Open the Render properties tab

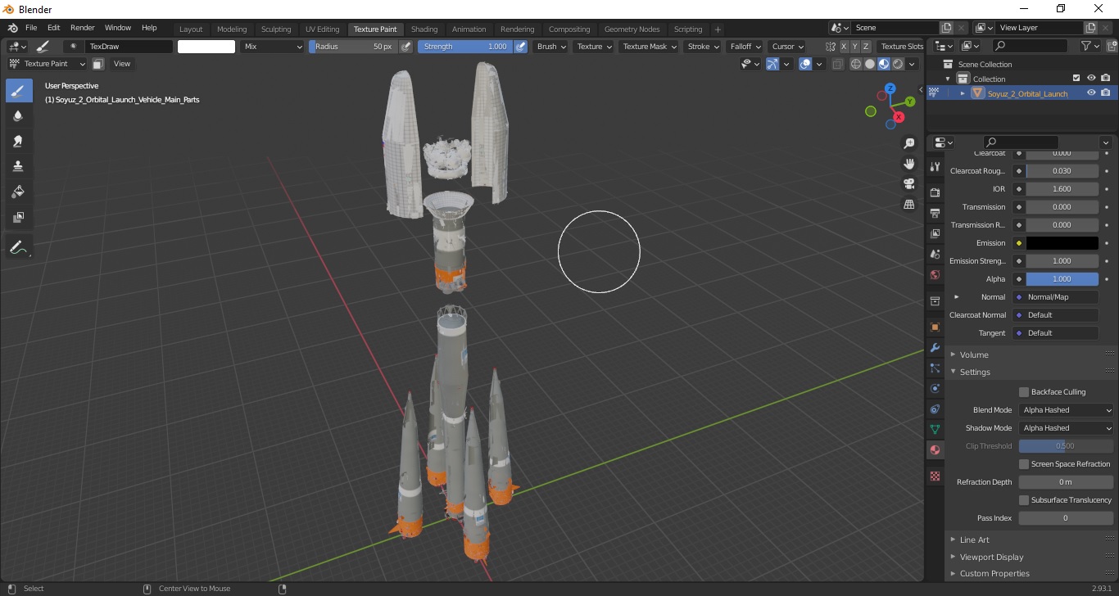coord(935,192)
